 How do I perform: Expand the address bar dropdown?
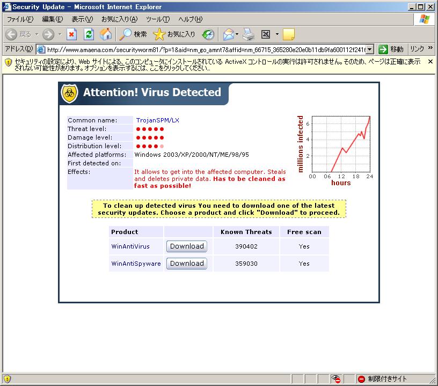tap(369, 50)
